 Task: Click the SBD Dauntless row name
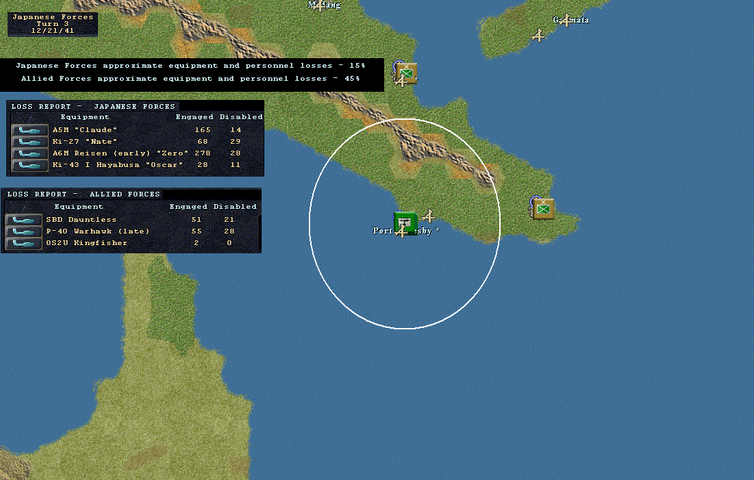coord(81,219)
